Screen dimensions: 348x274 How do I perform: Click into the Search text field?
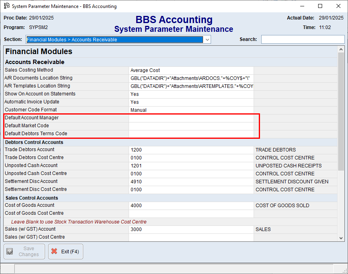pos(303,39)
